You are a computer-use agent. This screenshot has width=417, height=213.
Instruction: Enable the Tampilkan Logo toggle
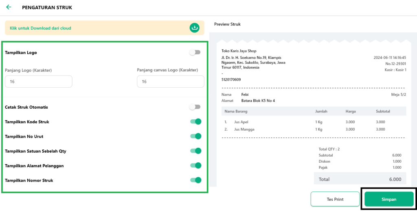point(195,52)
